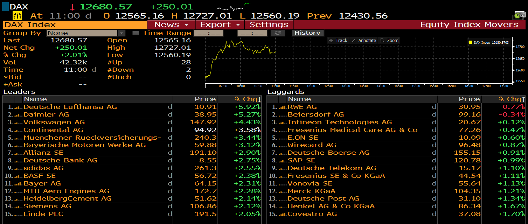528x224 pixels.
Task: Click the time range end field
Action: (252, 33)
